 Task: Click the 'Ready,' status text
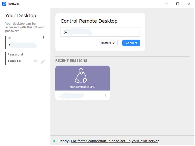click(64, 141)
